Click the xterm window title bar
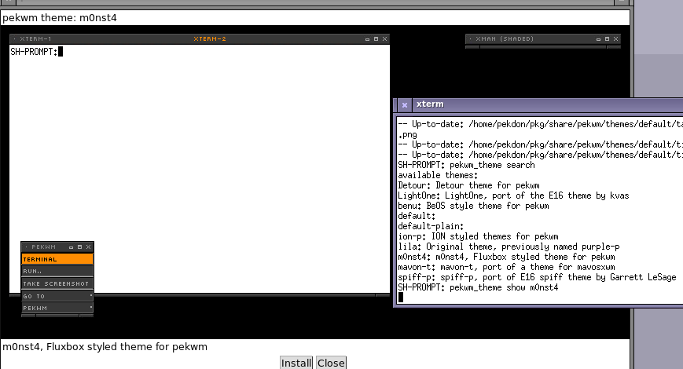683x369 pixels. point(548,104)
